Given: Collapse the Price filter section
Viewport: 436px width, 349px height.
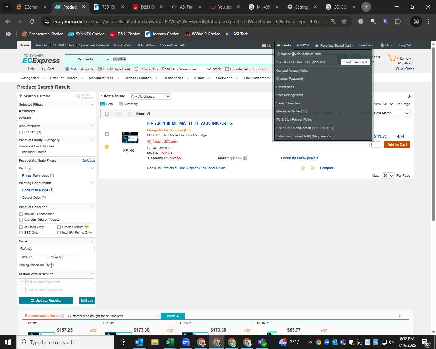Looking at the screenshot, I should click(x=92, y=241).
